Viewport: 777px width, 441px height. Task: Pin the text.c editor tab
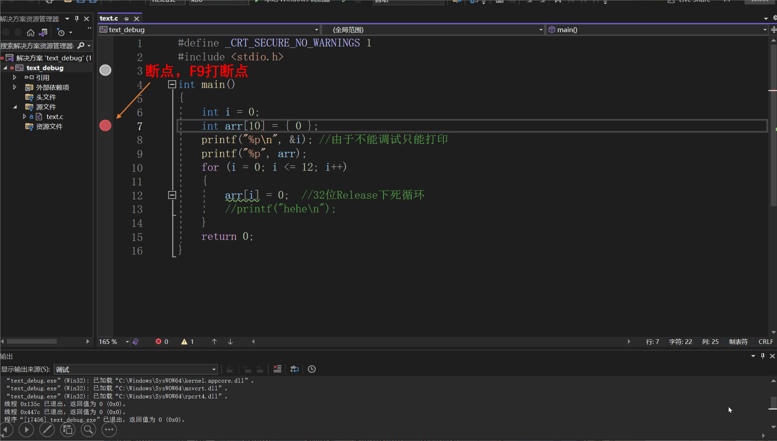coord(126,19)
